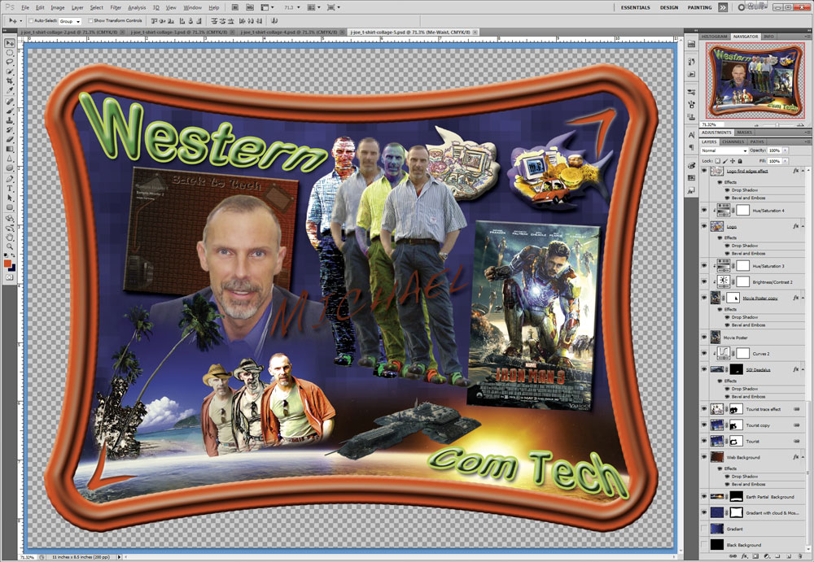This screenshot has width=814, height=562.
Task: Open the blend mode Normal dropdown
Action: (724, 150)
